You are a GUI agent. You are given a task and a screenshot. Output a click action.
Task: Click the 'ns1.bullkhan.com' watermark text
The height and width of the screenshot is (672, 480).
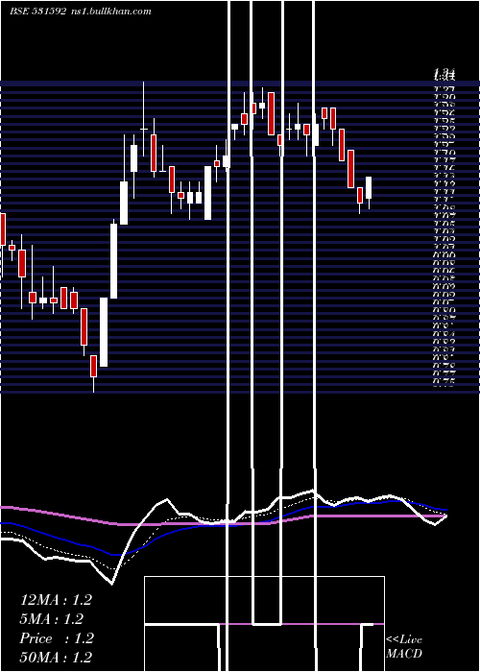coord(110,12)
